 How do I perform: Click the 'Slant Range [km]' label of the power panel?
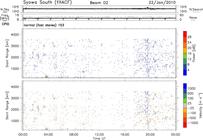tap(7, 54)
